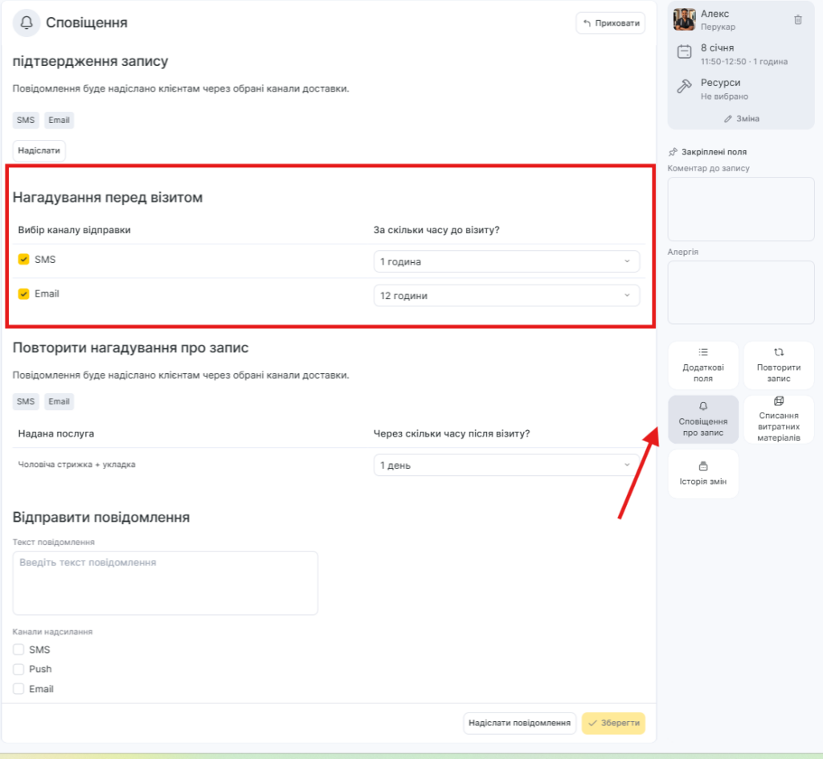Open Додаткові поля panel
Viewport: 823px width, 759px height.
point(702,365)
